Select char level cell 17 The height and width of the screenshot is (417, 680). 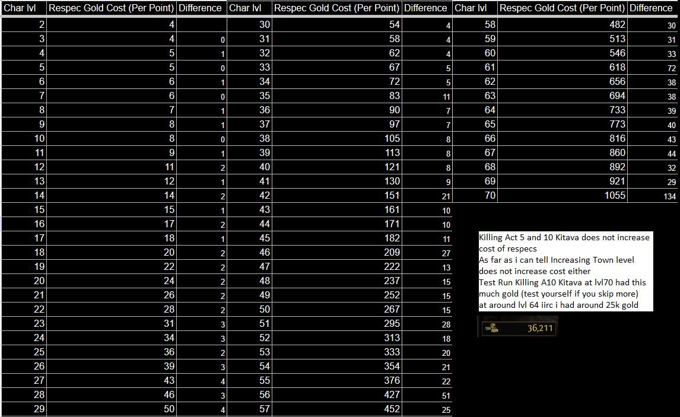click(24, 238)
